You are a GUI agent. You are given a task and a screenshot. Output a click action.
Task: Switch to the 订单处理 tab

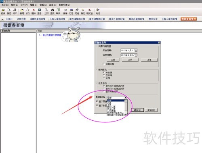point(21,19)
